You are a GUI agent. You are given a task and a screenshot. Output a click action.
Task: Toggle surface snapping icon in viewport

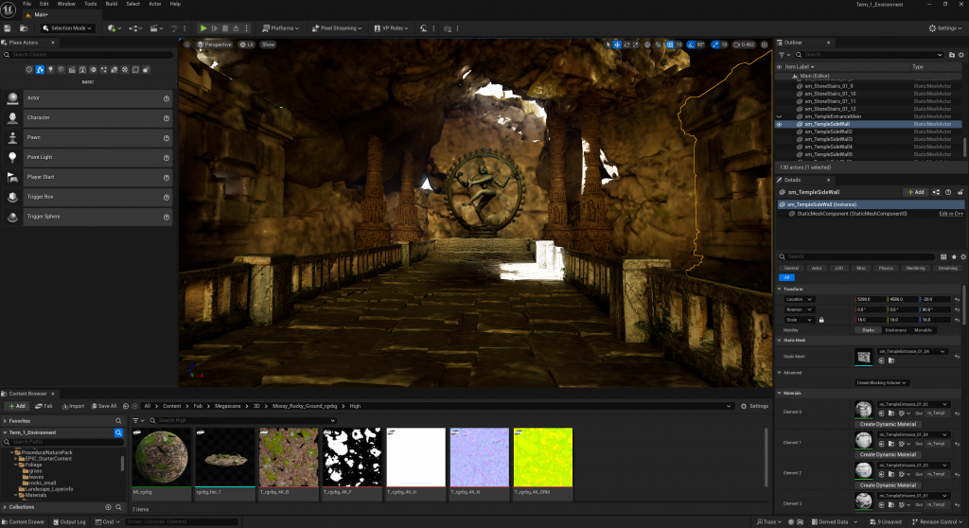point(659,44)
